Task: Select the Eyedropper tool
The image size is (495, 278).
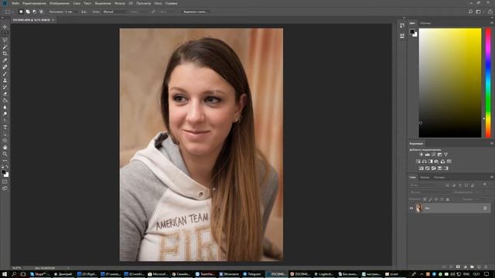Action: pos(5,60)
